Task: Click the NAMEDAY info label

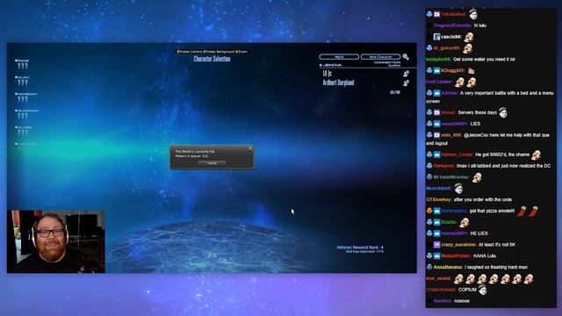Action: [x=26, y=94]
